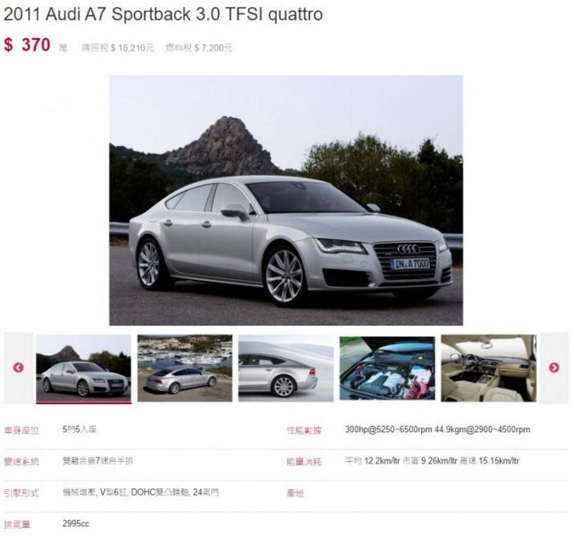Click the 排氣量 label
Screen dimensions: 573x539
point(17,525)
